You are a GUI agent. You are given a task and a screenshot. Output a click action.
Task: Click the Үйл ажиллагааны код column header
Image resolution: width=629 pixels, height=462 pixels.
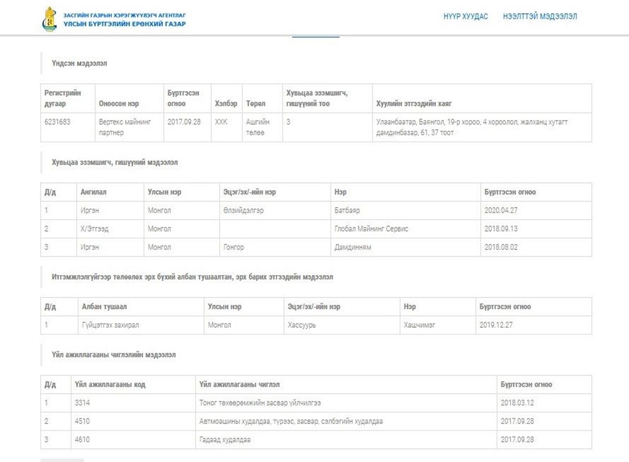110,384
